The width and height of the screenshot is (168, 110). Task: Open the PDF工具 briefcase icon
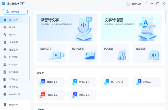5,65
